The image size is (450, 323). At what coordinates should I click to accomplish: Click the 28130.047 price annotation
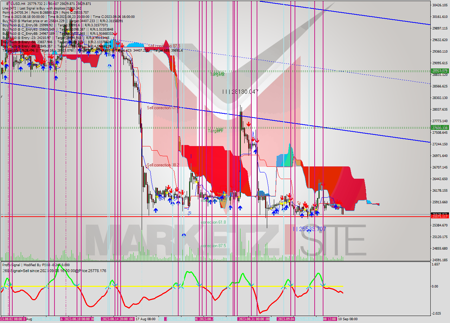(x=241, y=91)
